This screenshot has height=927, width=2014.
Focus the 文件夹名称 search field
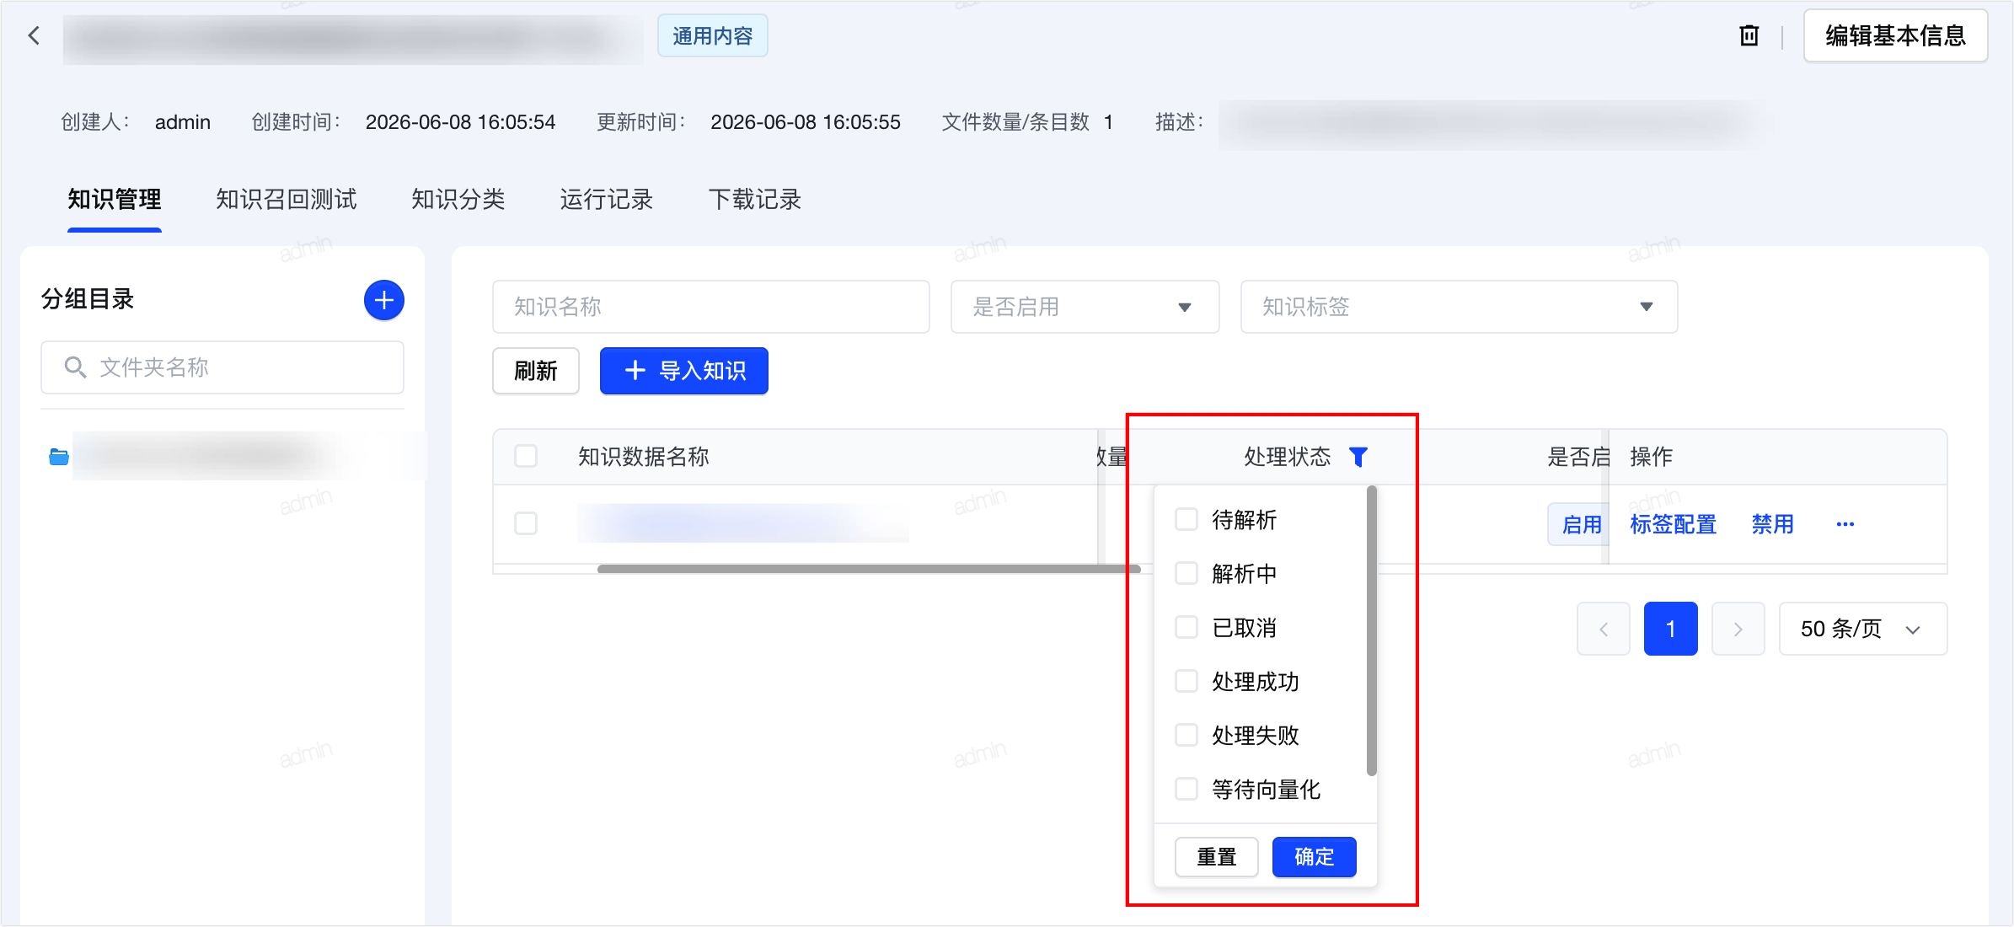coord(222,367)
